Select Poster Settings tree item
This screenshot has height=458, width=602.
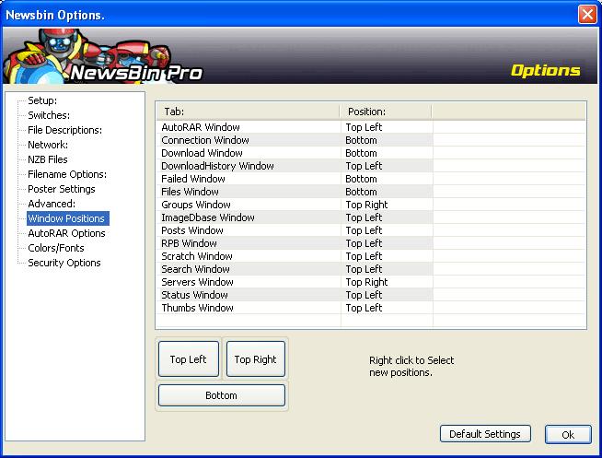62,189
